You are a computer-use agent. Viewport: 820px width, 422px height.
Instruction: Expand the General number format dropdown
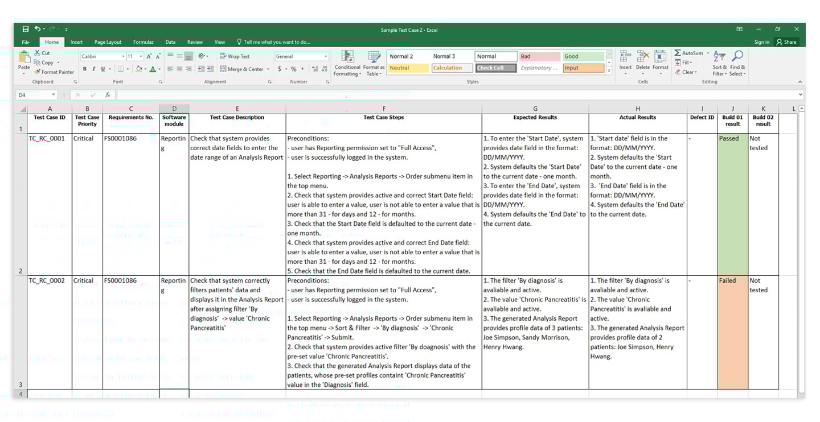point(326,56)
